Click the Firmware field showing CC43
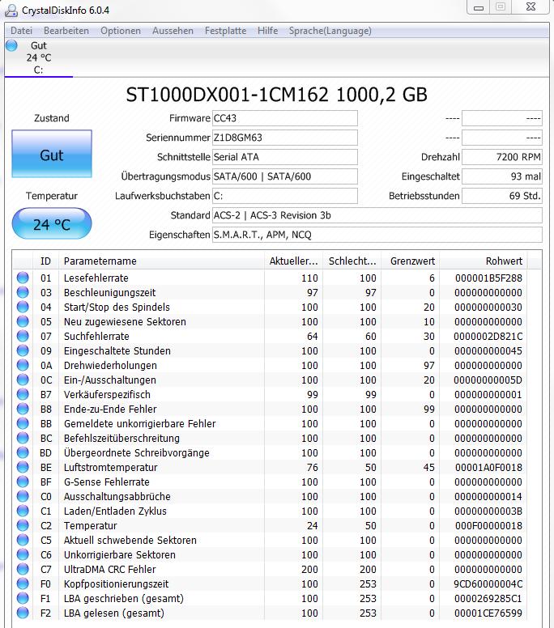 tap(284, 118)
